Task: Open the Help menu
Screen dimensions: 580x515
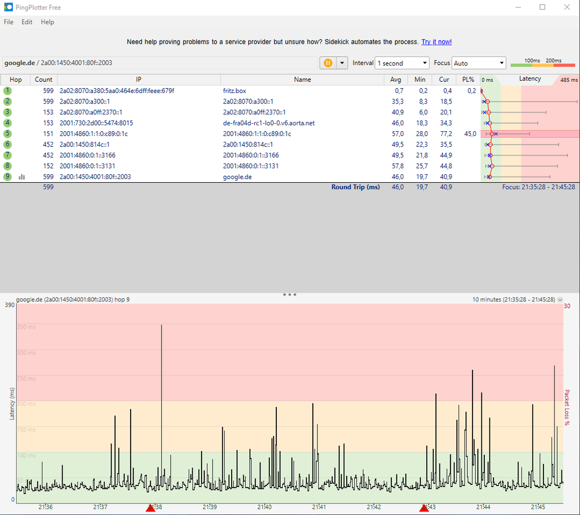Action: [x=48, y=22]
